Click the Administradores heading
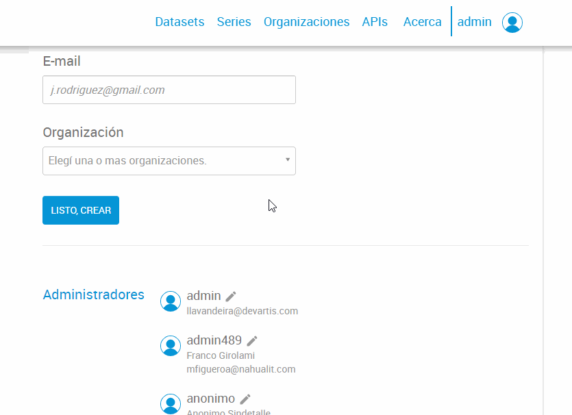The width and height of the screenshot is (572, 415). [x=93, y=294]
